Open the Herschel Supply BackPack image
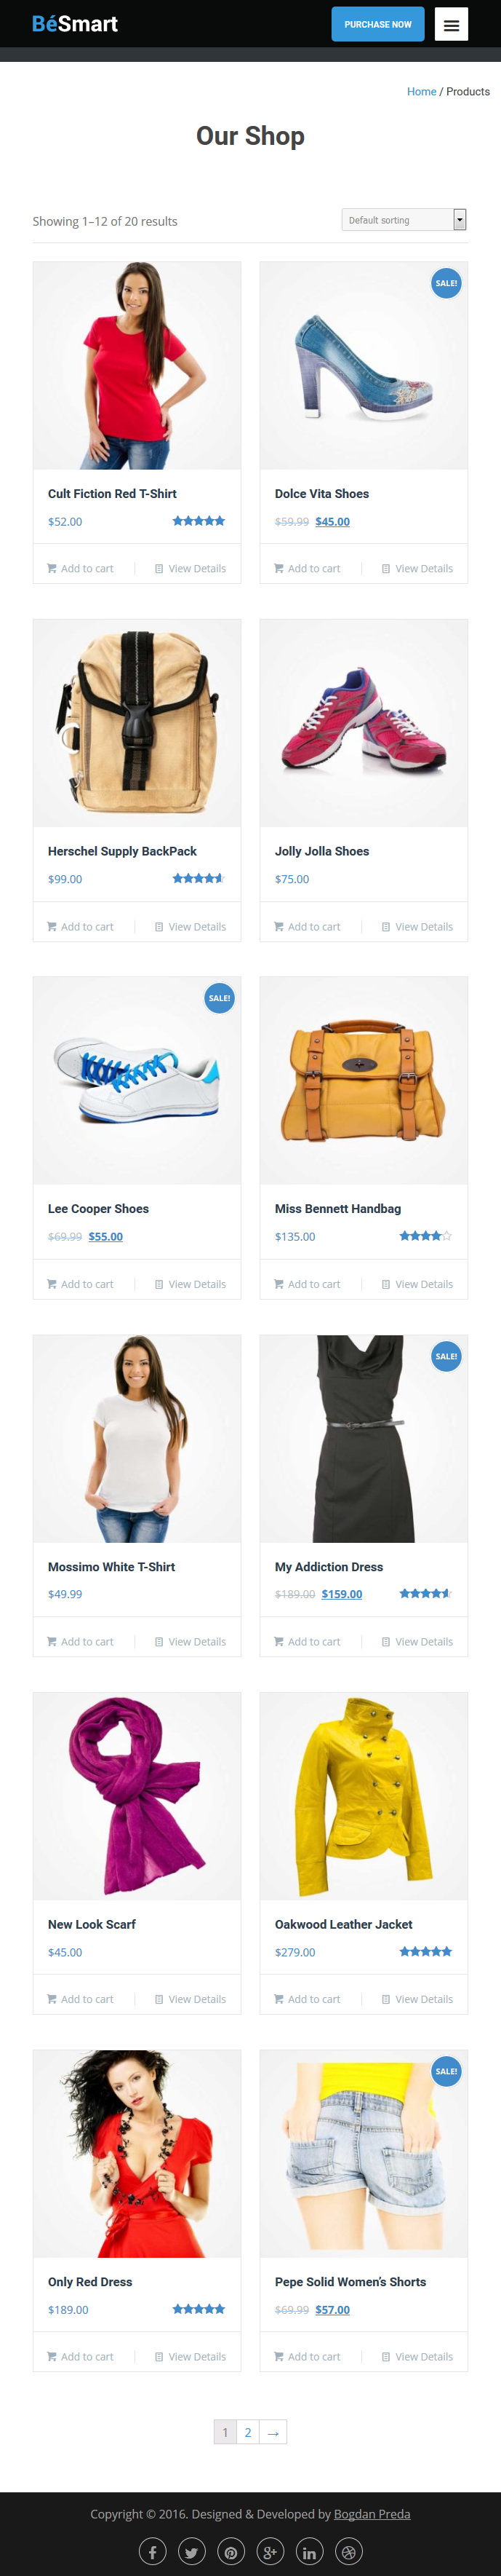The width and height of the screenshot is (501, 2576). pyautogui.click(x=137, y=723)
